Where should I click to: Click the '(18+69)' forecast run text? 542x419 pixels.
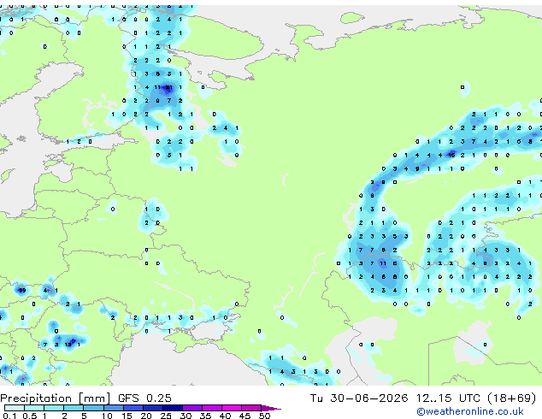click(511, 398)
